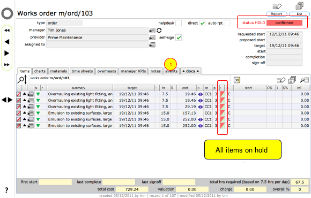
Task: Click items find list icon
Action: pyautogui.click(x=305, y=80)
